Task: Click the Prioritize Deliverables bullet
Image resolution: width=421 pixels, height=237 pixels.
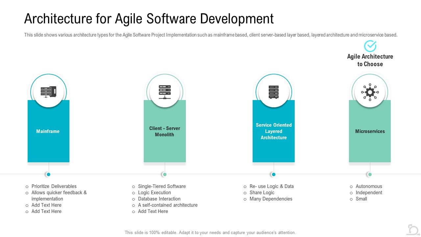Action: click(54, 186)
